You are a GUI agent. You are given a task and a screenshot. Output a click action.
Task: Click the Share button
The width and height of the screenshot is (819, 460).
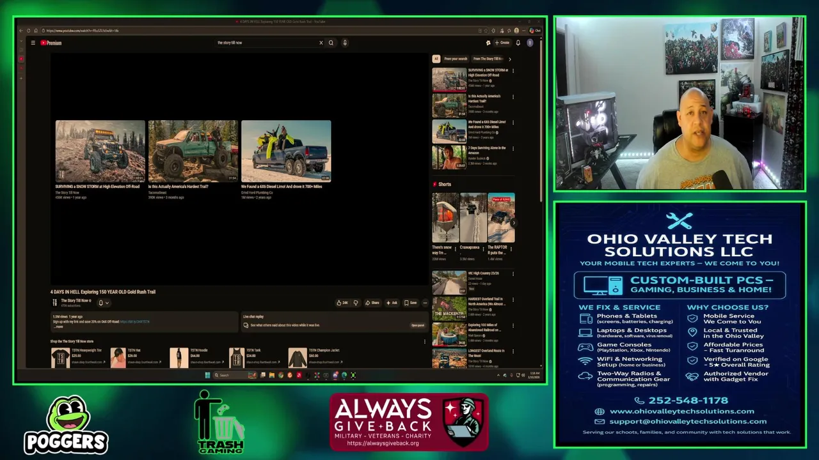372,303
